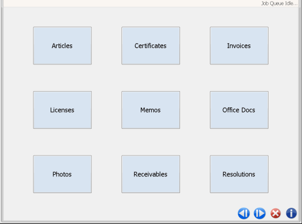302x224 pixels.
Task: Open the Licenses tile
Action: (x=62, y=110)
